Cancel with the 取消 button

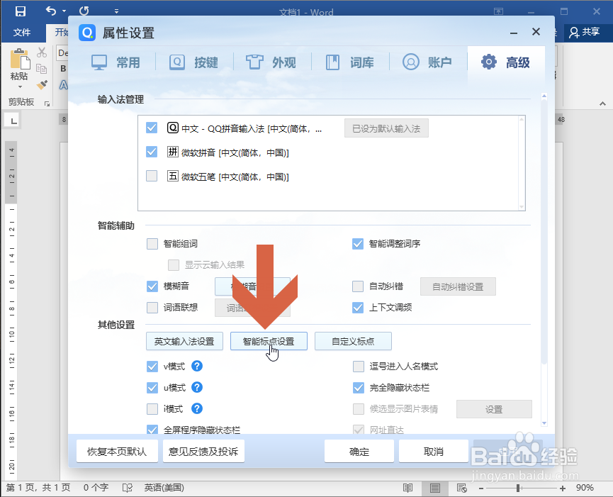(434, 451)
